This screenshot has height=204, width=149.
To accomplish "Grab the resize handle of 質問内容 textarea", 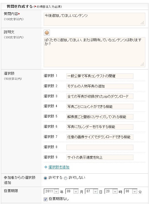I will tap(142, 23).
